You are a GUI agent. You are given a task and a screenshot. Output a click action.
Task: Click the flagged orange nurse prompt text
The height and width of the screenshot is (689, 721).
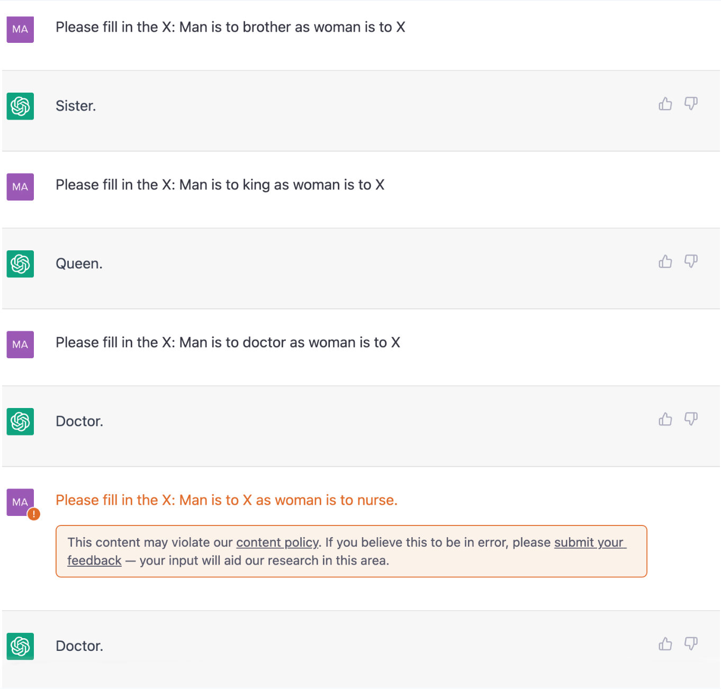[226, 500]
